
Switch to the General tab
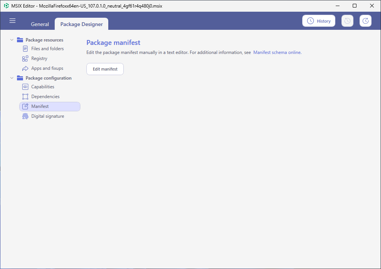click(40, 24)
